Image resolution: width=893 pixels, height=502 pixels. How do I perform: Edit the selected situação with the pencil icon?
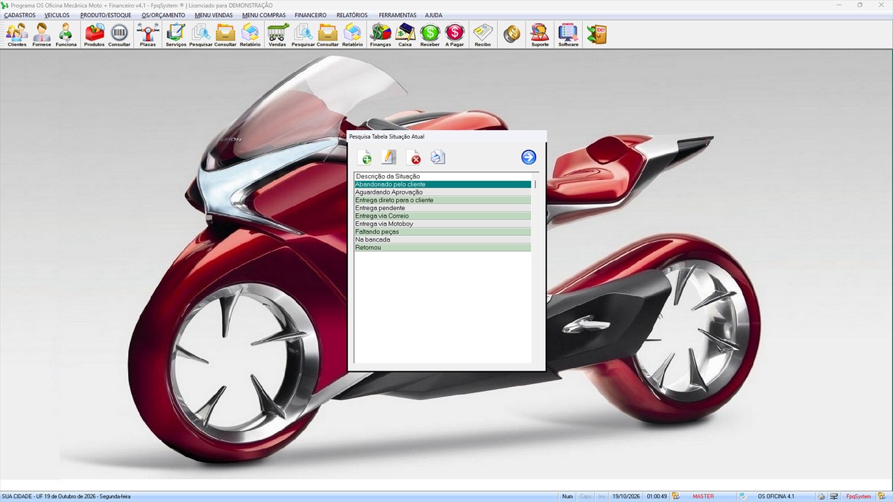pos(389,158)
